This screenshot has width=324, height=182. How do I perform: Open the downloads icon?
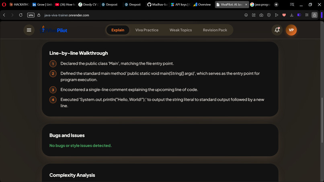(291, 15)
